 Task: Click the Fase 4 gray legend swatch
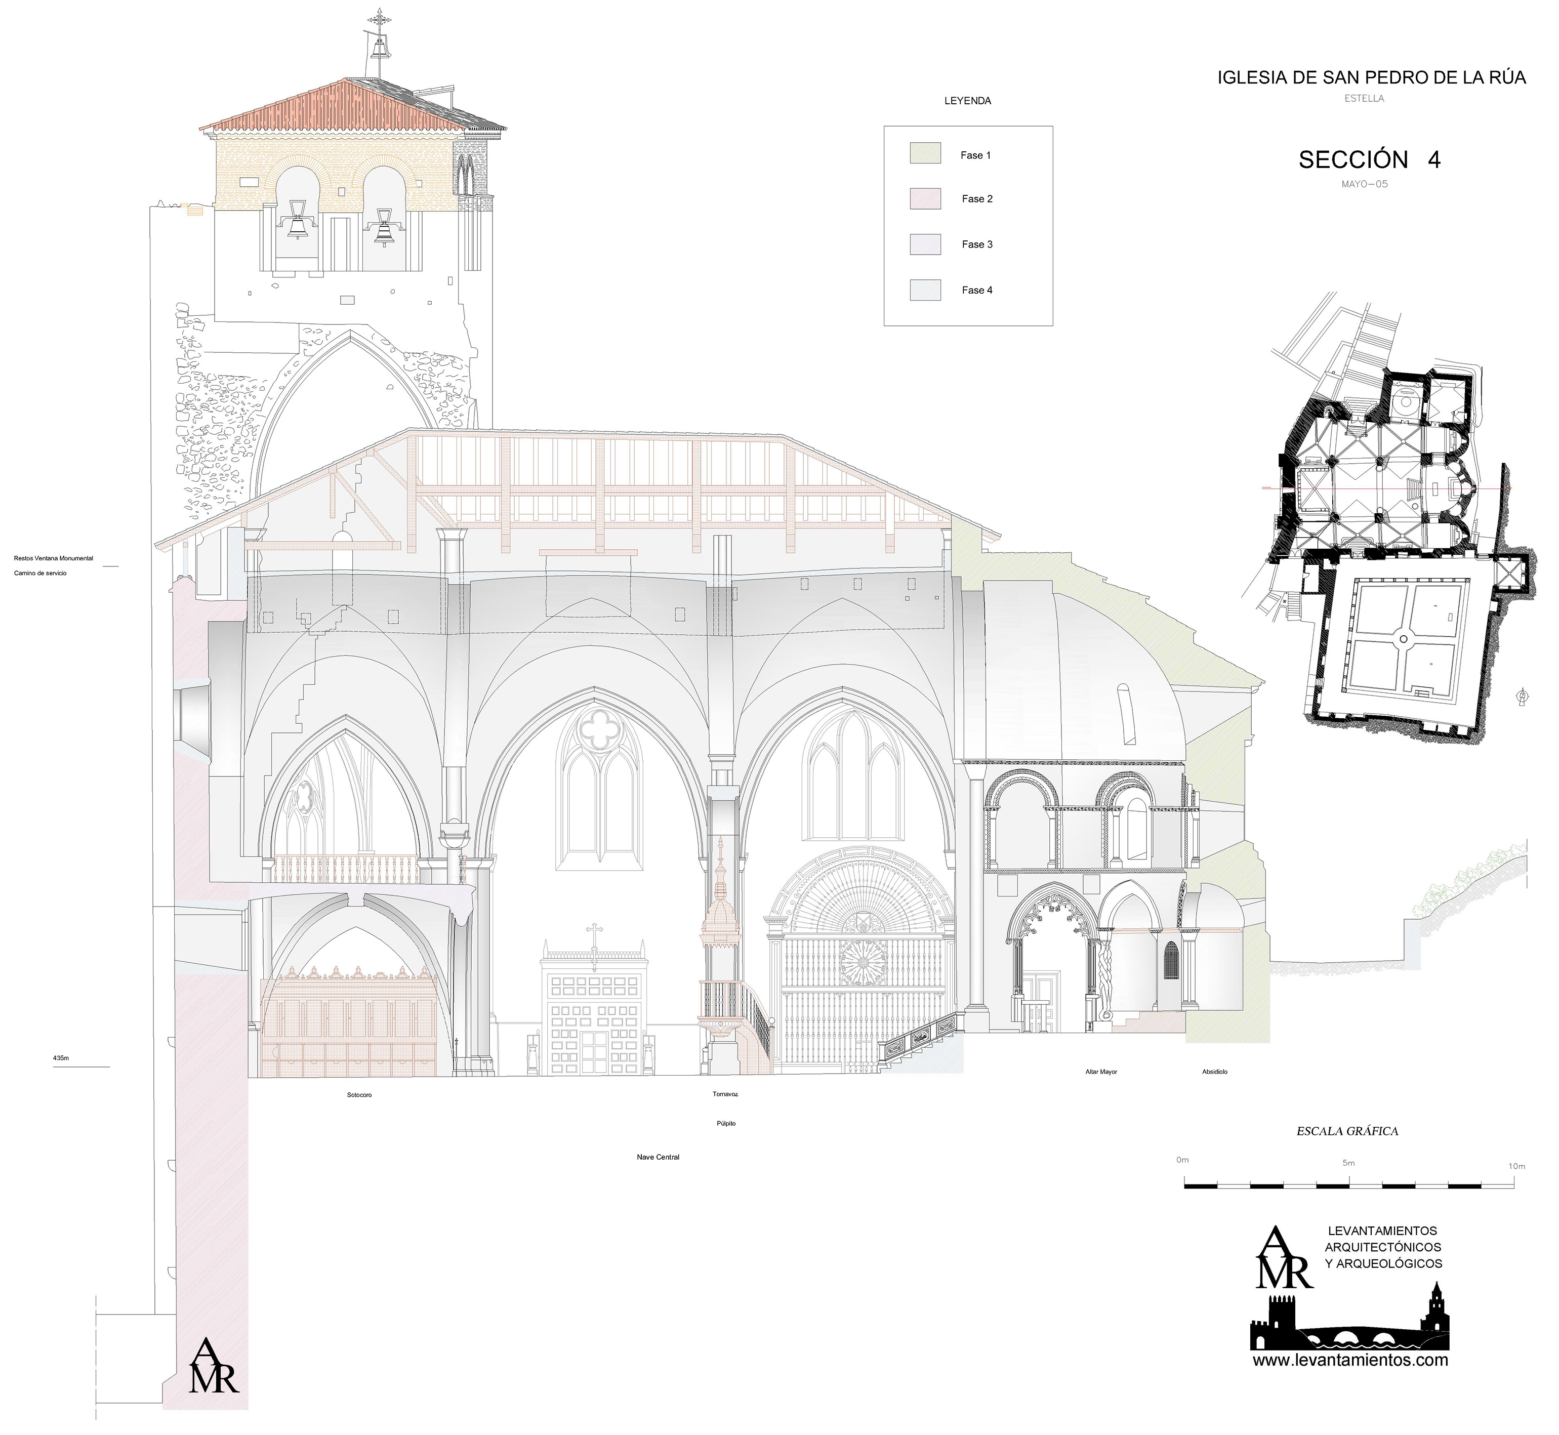[x=925, y=290]
